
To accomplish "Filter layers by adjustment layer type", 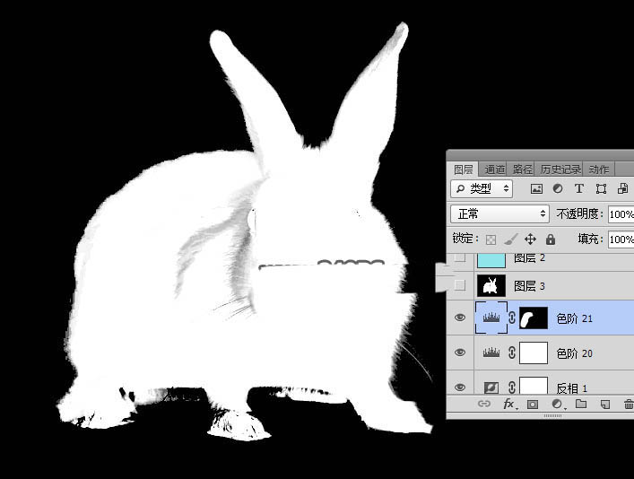I will click(558, 189).
